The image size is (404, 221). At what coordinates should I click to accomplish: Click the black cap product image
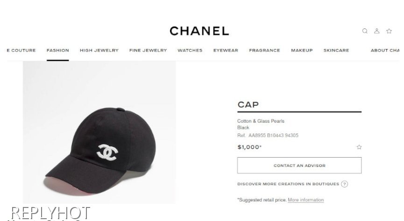pyautogui.click(x=99, y=132)
